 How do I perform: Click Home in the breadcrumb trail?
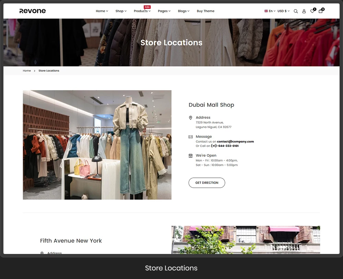[27, 71]
